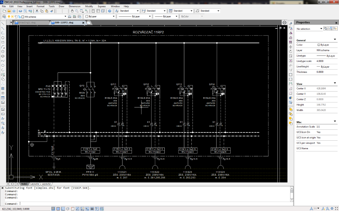Select the Rotate tool in modify toolbar

click(x=291, y=52)
